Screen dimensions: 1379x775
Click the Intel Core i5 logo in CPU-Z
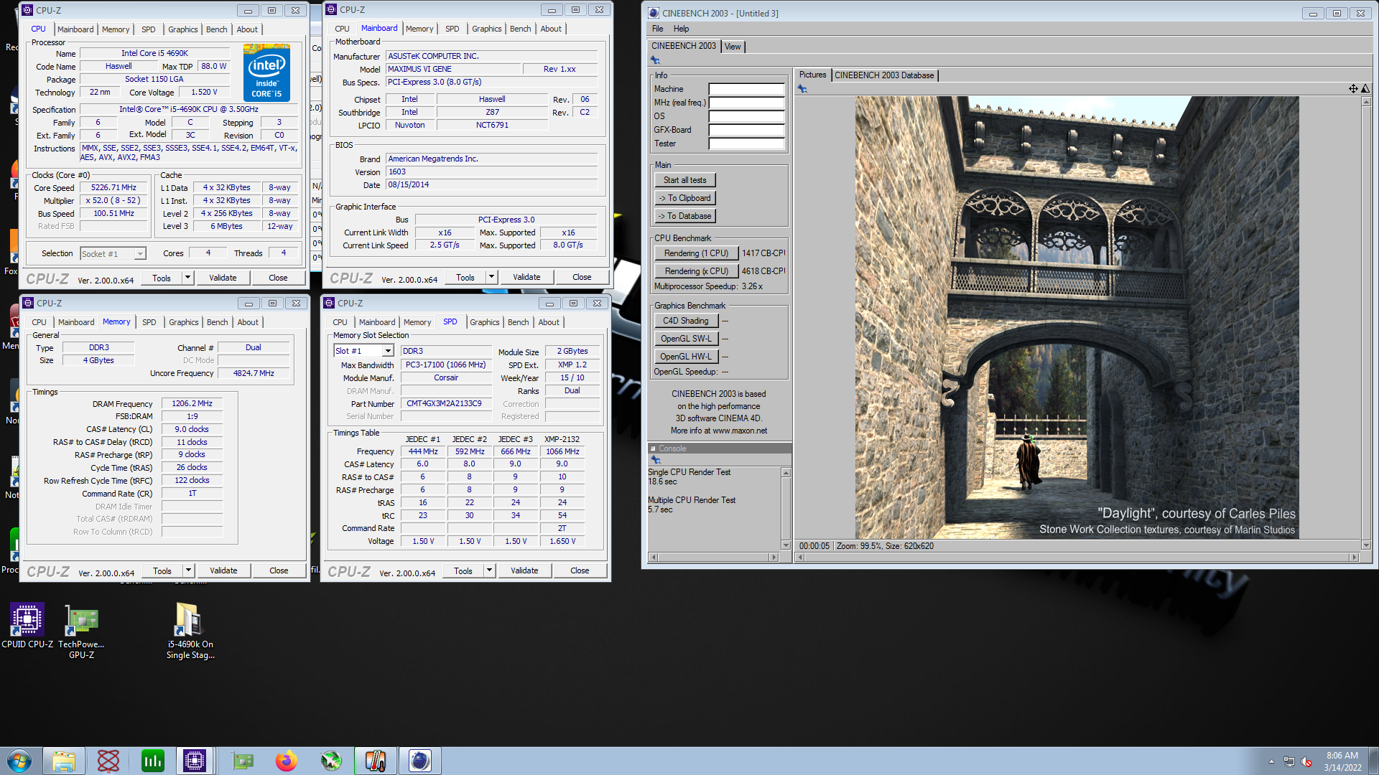point(266,72)
